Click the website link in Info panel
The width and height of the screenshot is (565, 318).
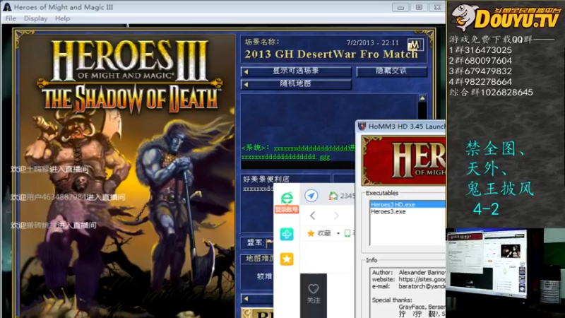[422, 279]
